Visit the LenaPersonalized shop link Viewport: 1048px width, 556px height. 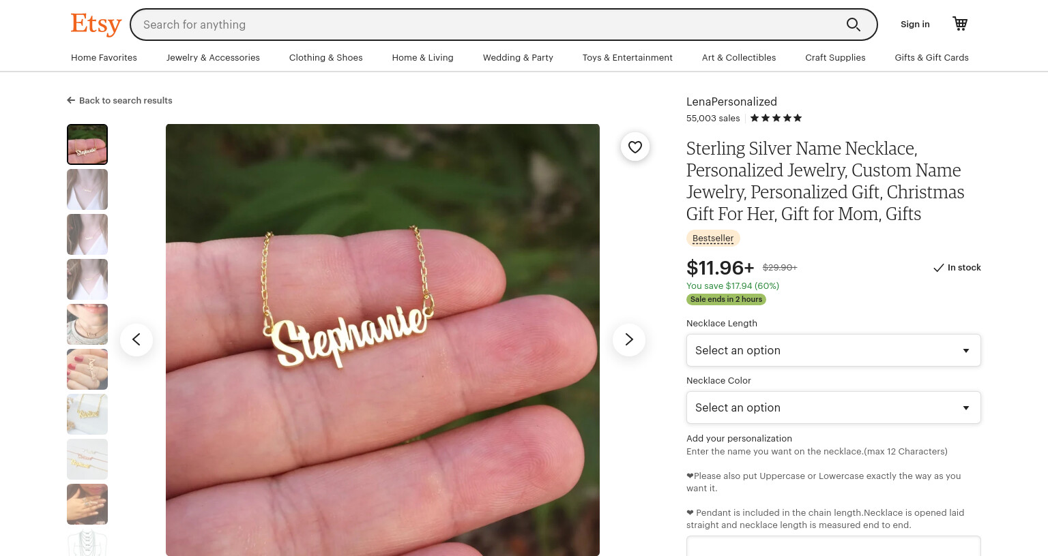[731, 102]
